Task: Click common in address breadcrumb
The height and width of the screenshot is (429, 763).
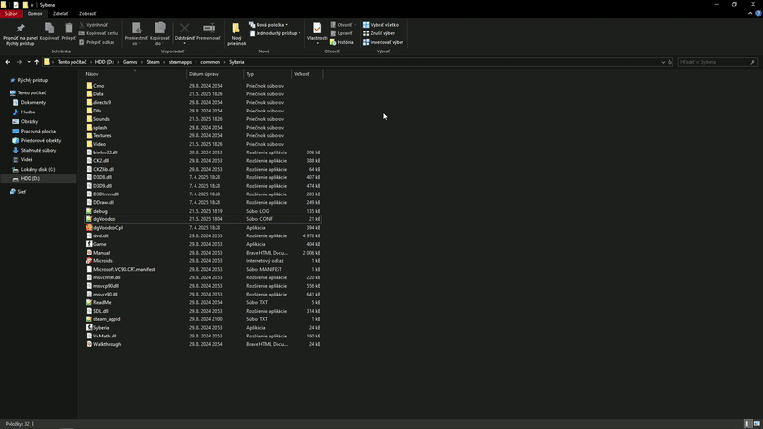Action: [x=210, y=62]
